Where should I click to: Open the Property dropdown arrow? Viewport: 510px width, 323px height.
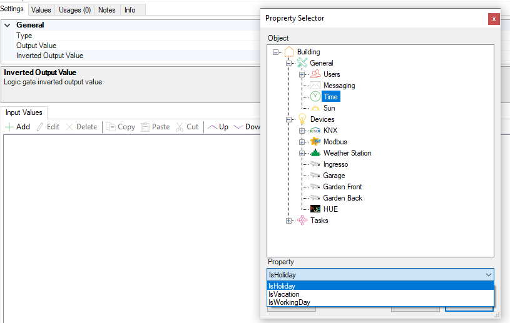(488, 275)
